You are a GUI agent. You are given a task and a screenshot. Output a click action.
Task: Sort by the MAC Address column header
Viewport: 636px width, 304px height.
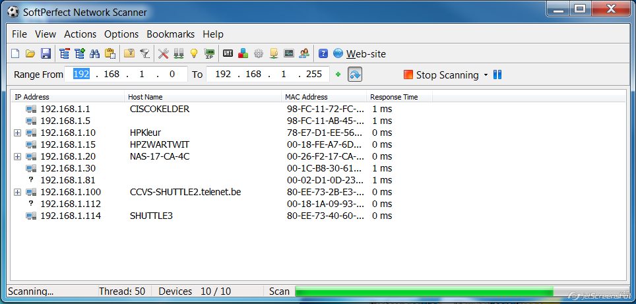324,97
